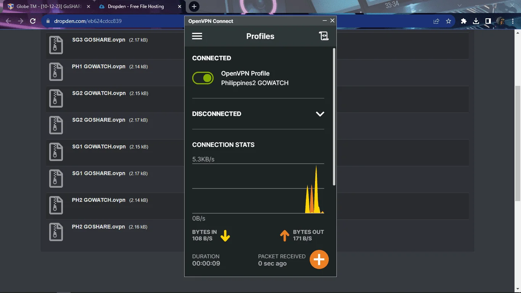Download PH2 GOWATCH.ovpn file link
Viewport: 521px width, 293px height.
point(99,200)
